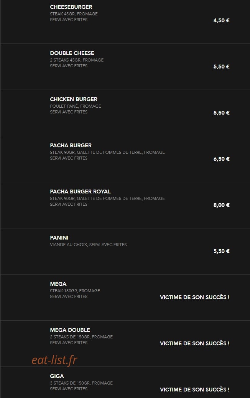Click the Chicken Burger 'Poulet pané, fromage' description
Image resolution: width=250 pixels, height=398 pixels.
click(76, 106)
